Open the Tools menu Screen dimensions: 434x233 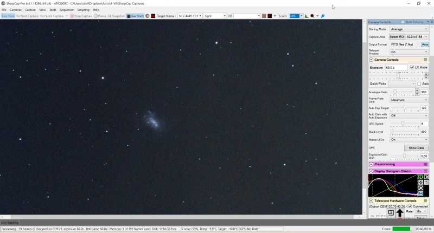click(x=53, y=10)
